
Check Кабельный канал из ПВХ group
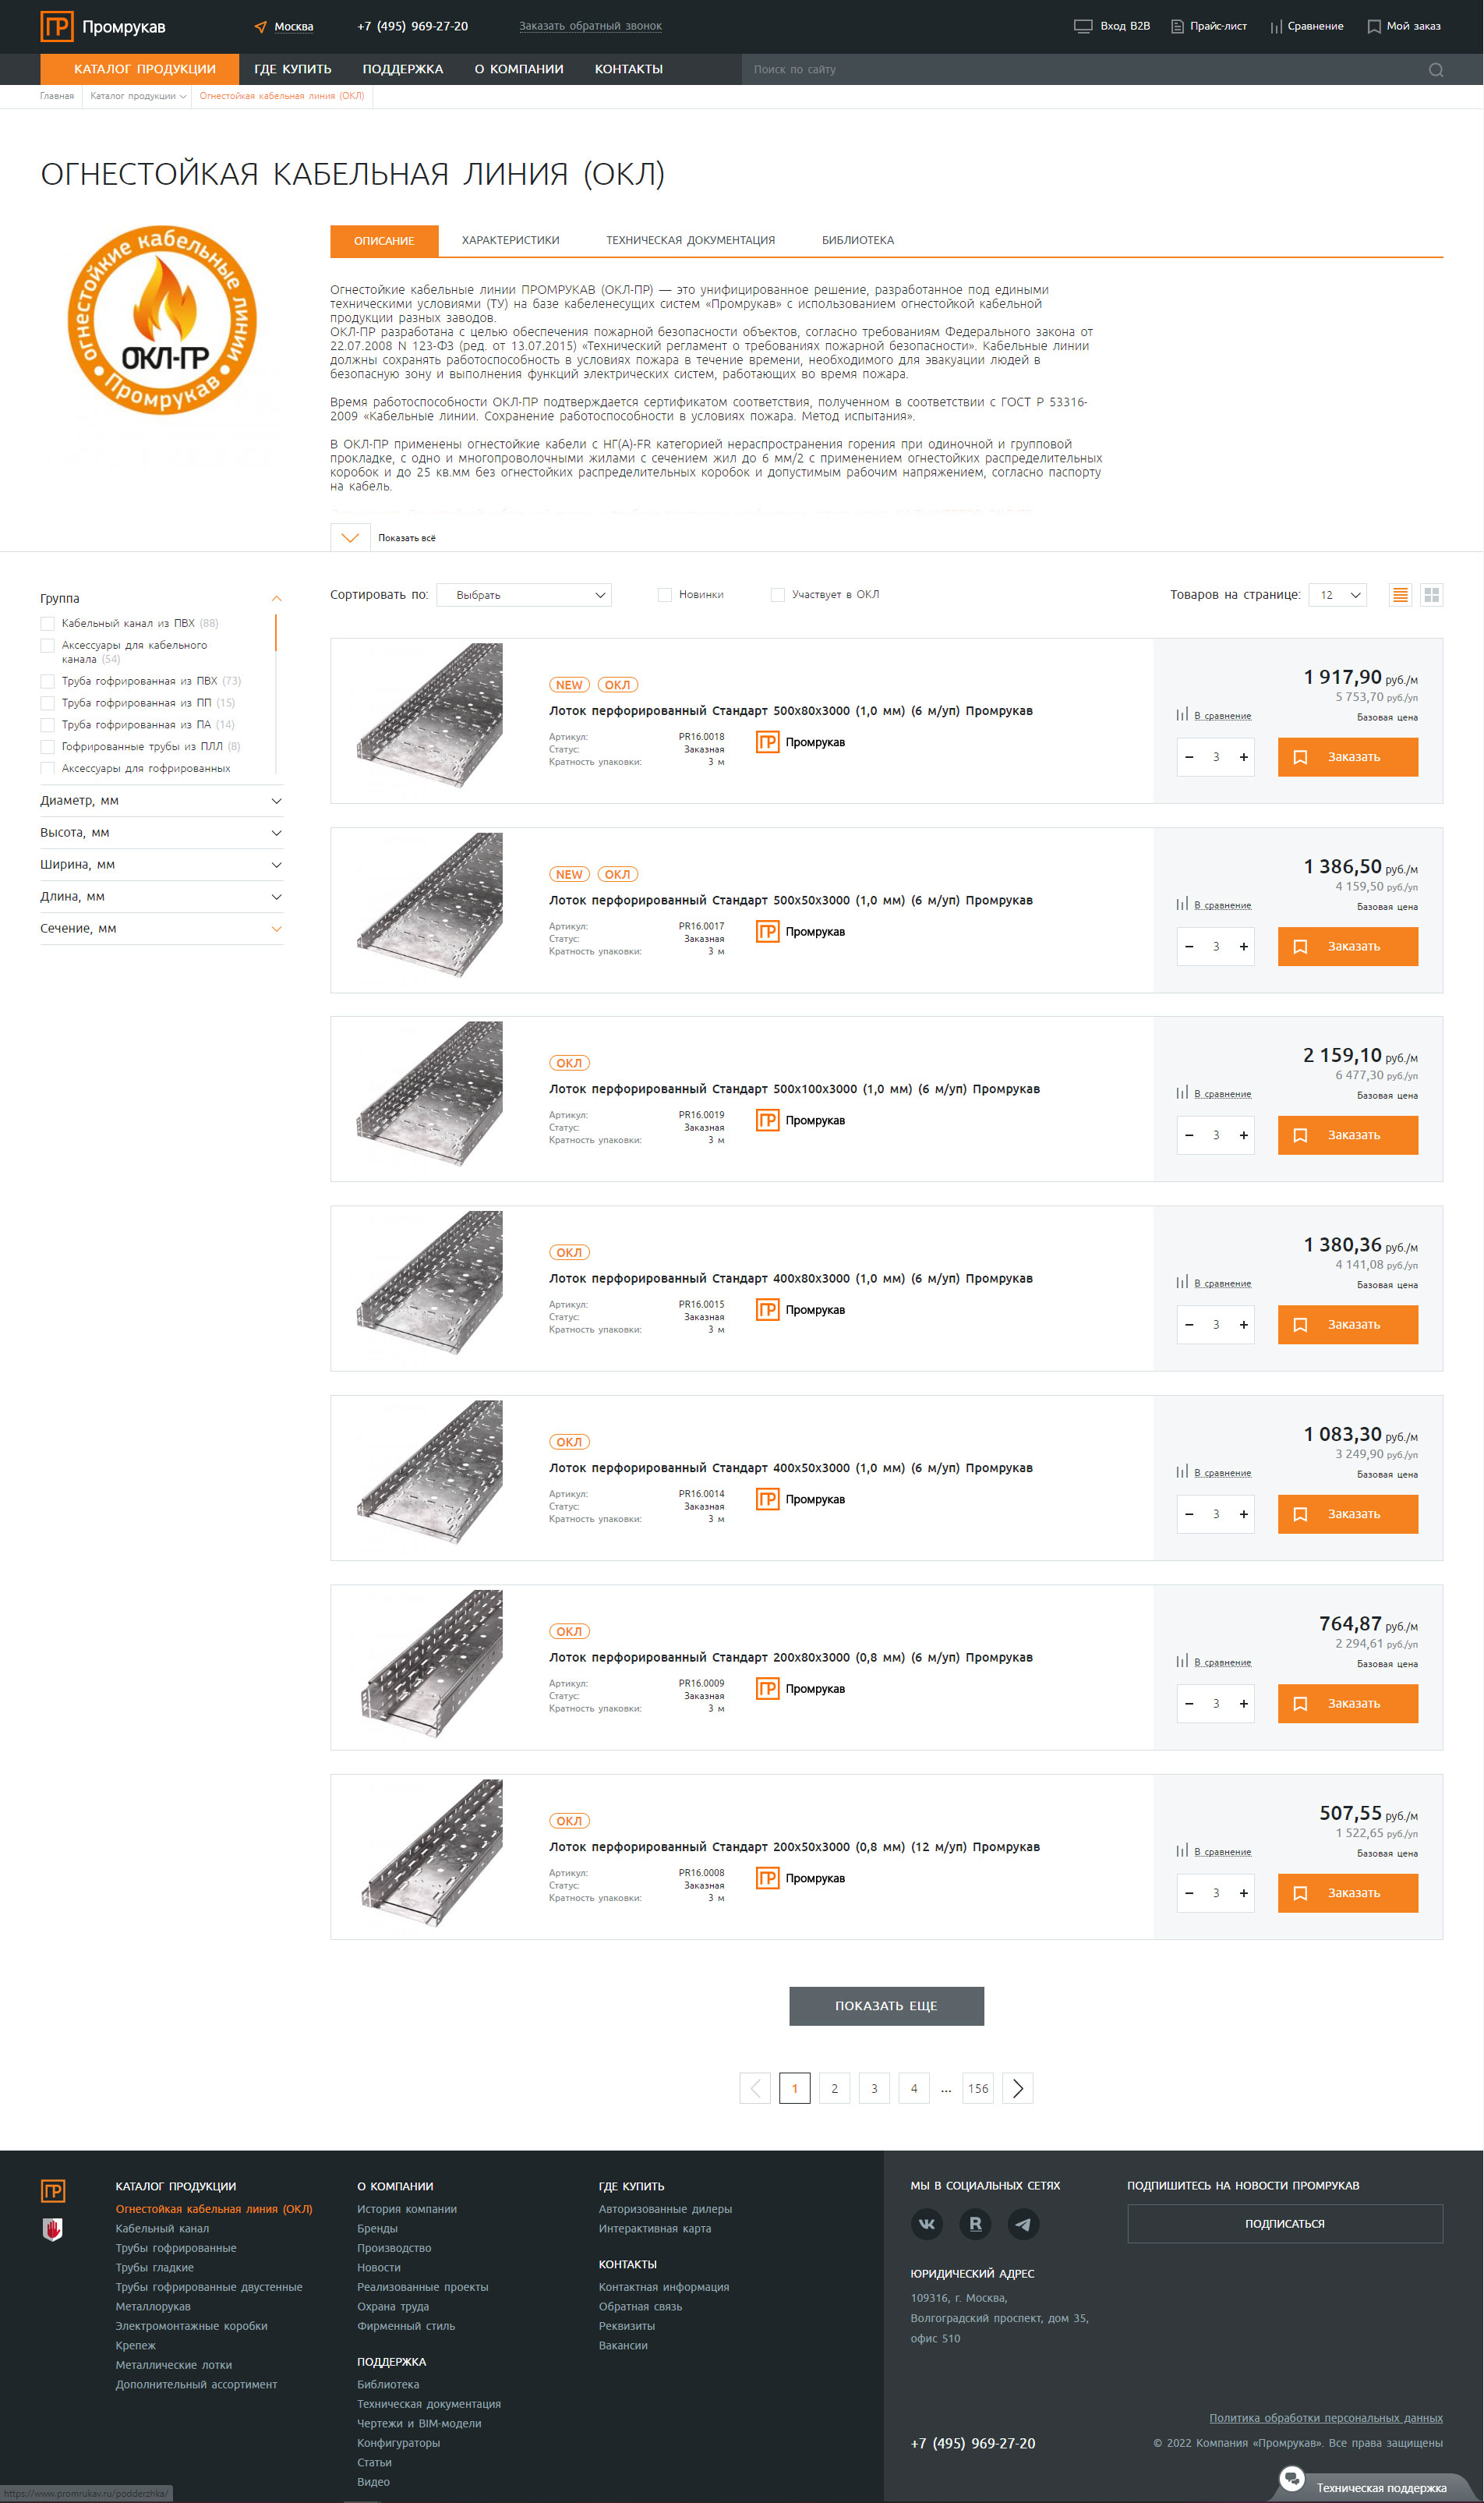47,623
